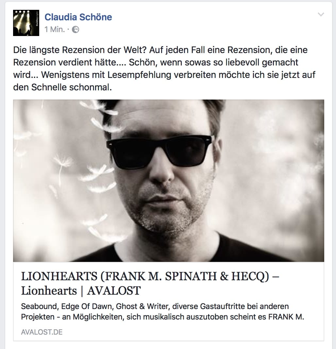Click the 'den Schnelle schonmal.' text line

(62, 87)
